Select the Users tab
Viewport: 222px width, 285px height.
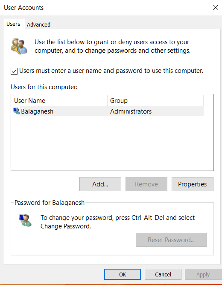coord(13,24)
